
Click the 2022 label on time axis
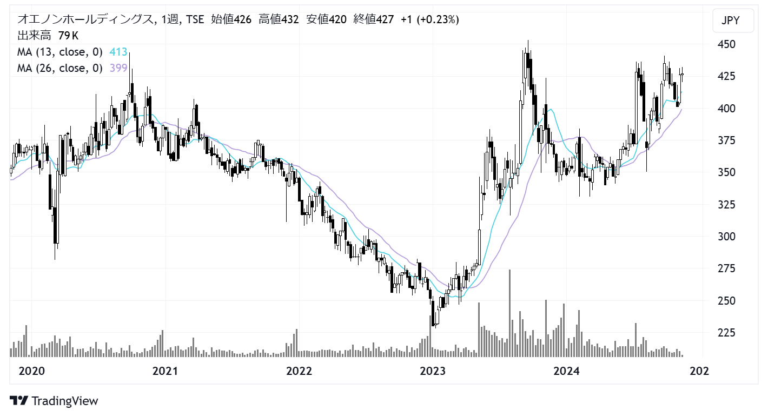[299, 371]
